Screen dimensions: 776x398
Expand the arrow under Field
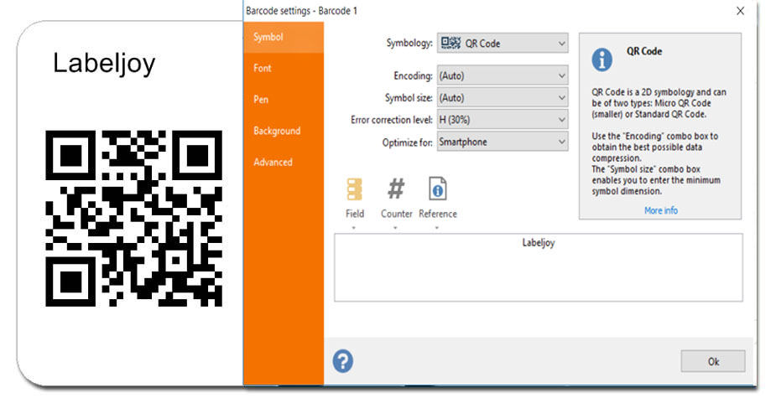point(354,228)
